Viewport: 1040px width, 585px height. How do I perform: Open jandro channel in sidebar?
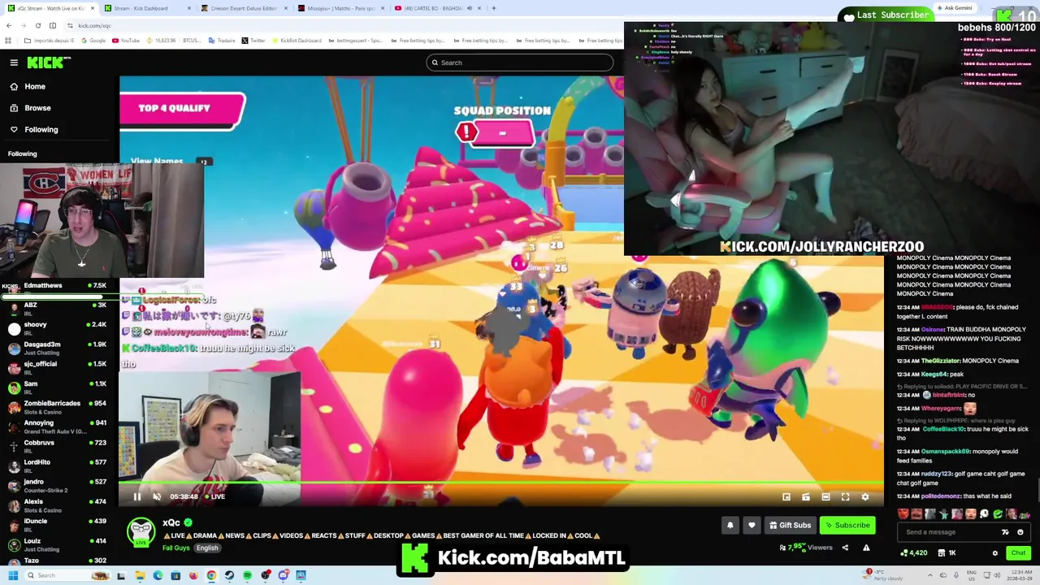pos(57,485)
